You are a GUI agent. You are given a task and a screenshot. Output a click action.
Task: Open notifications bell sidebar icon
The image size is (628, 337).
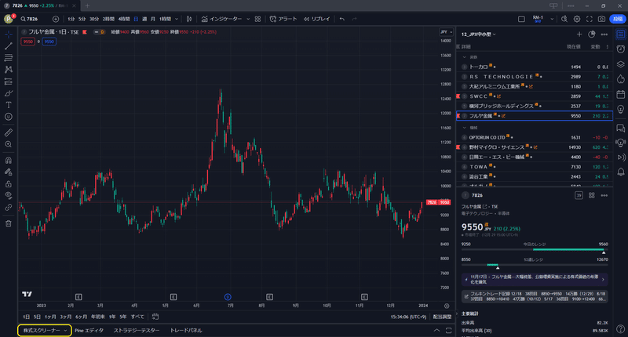(x=621, y=172)
